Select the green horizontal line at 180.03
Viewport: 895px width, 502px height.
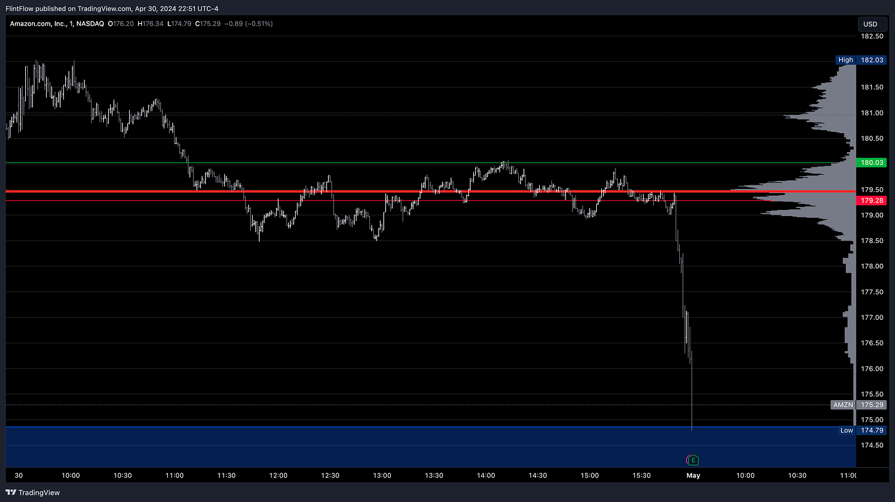[x=430, y=163]
